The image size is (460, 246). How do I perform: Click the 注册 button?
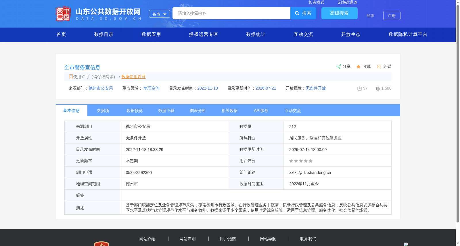pos(392,16)
